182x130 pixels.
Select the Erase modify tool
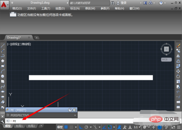[178, 46]
